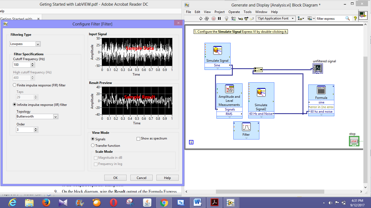This screenshot has width=371, height=208.
Task: Select the stop boolean control terminal
Action: point(354,141)
